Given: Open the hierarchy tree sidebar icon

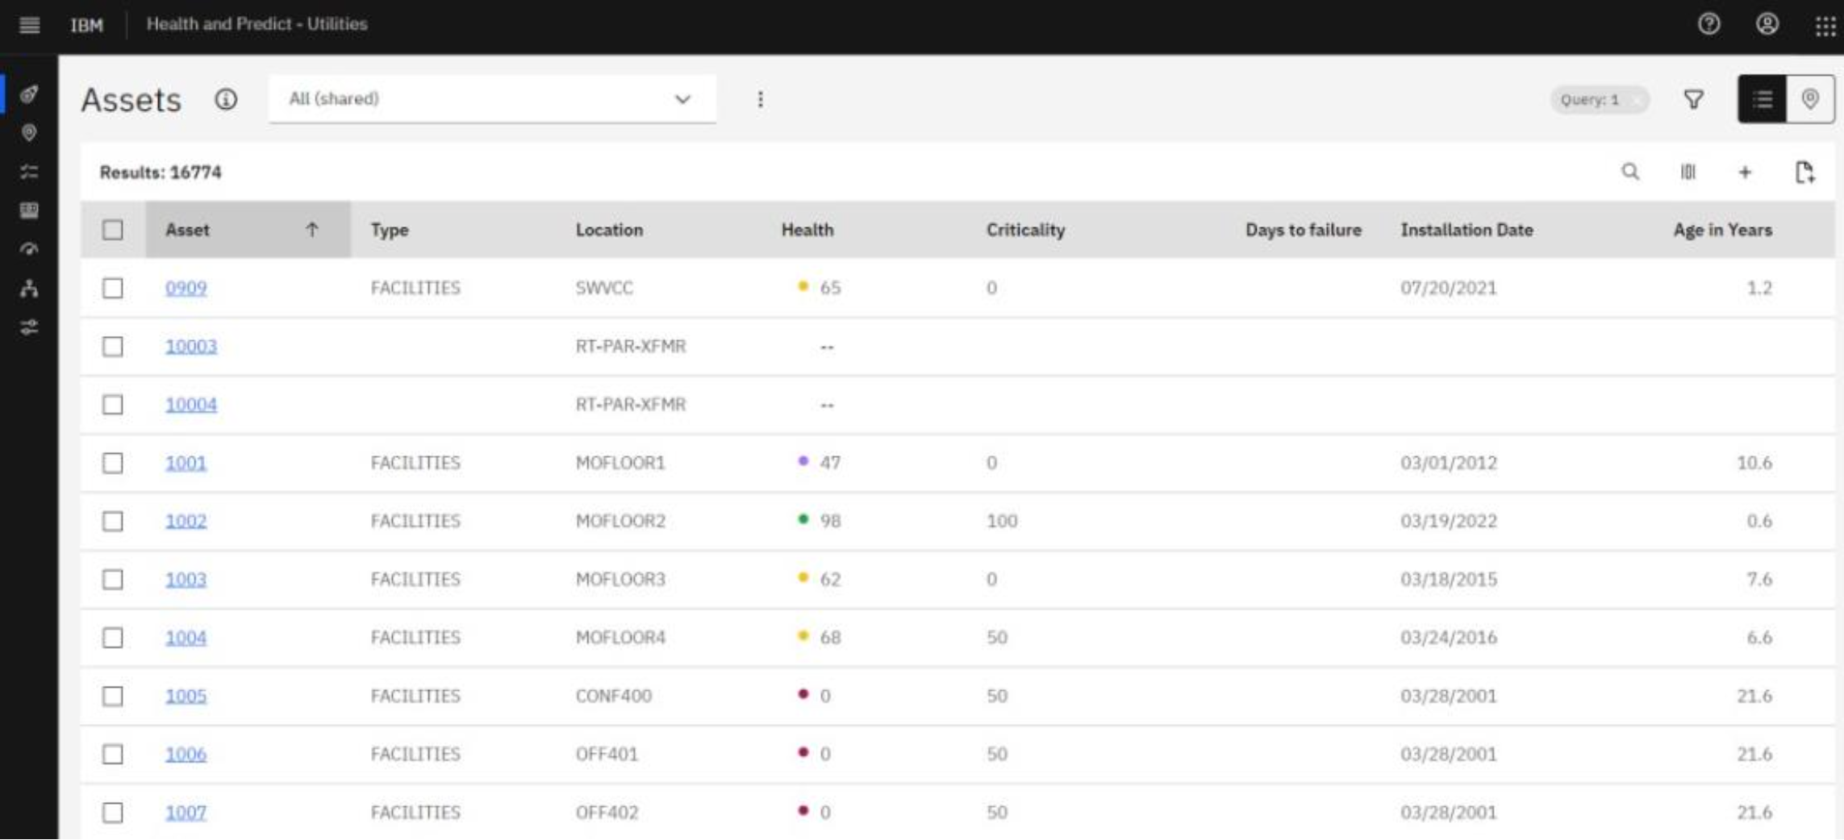Looking at the screenshot, I should click(29, 289).
